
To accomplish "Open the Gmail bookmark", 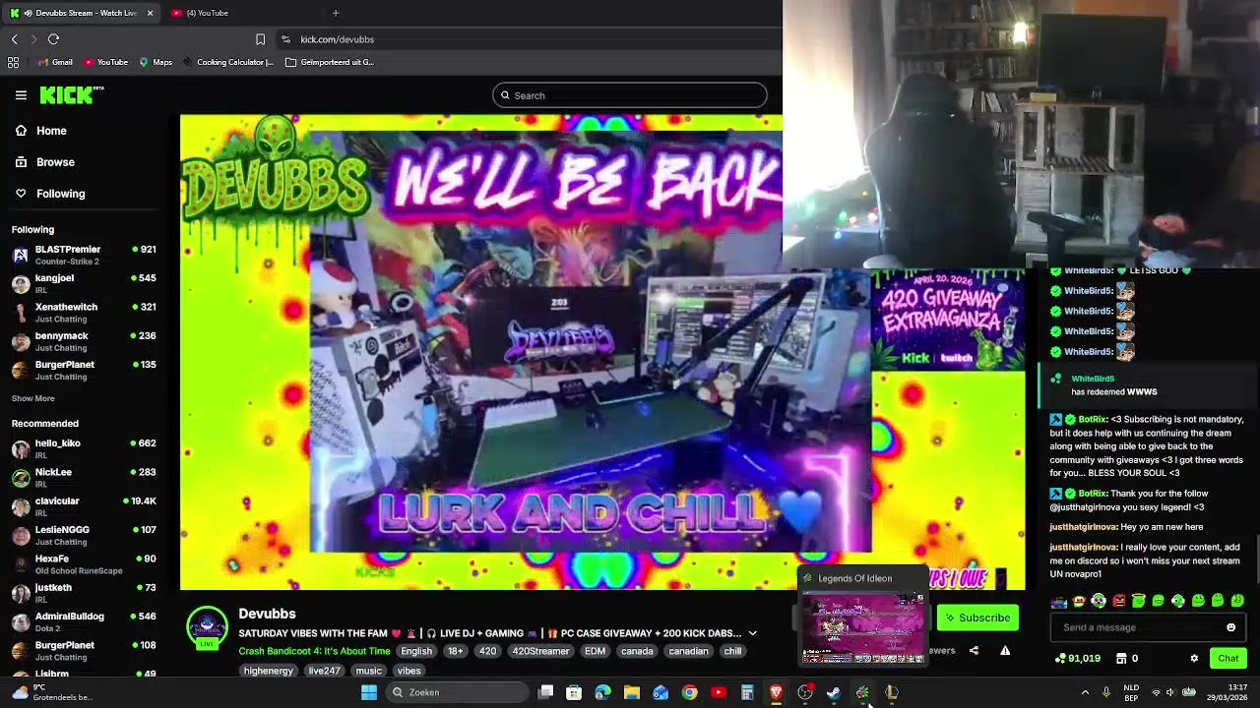I will tap(55, 62).
